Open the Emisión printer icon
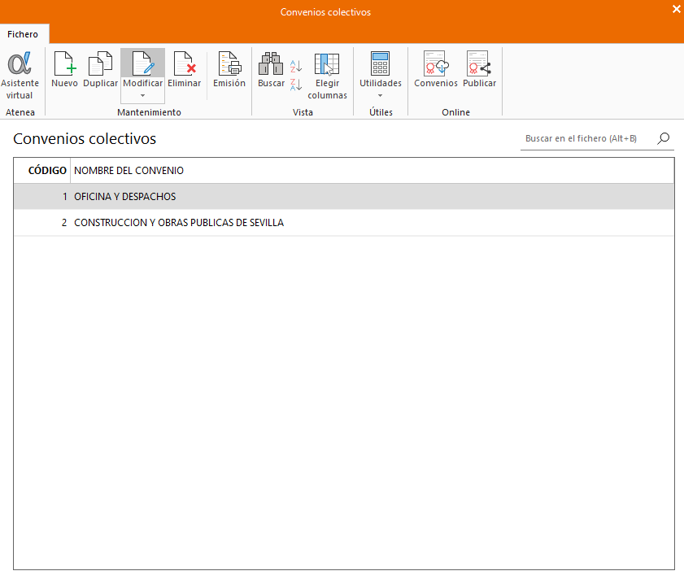This screenshot has width=684, height=584. click(x=229, y=64)
